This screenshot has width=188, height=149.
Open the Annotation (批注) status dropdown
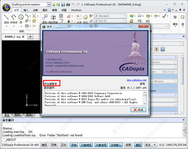154,145
